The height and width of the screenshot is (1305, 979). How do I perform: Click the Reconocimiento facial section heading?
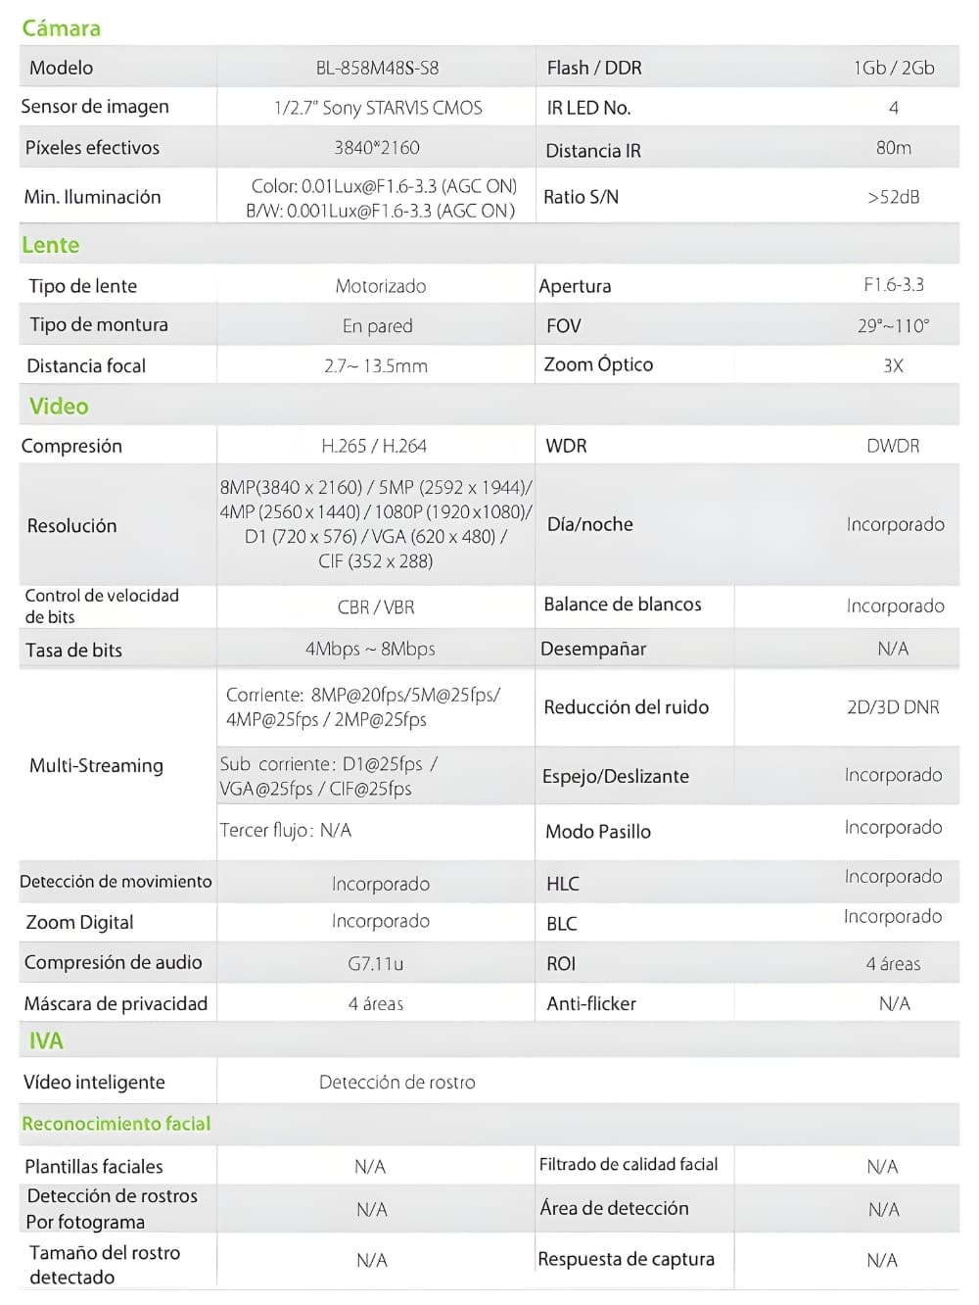tap(117, 1124)
